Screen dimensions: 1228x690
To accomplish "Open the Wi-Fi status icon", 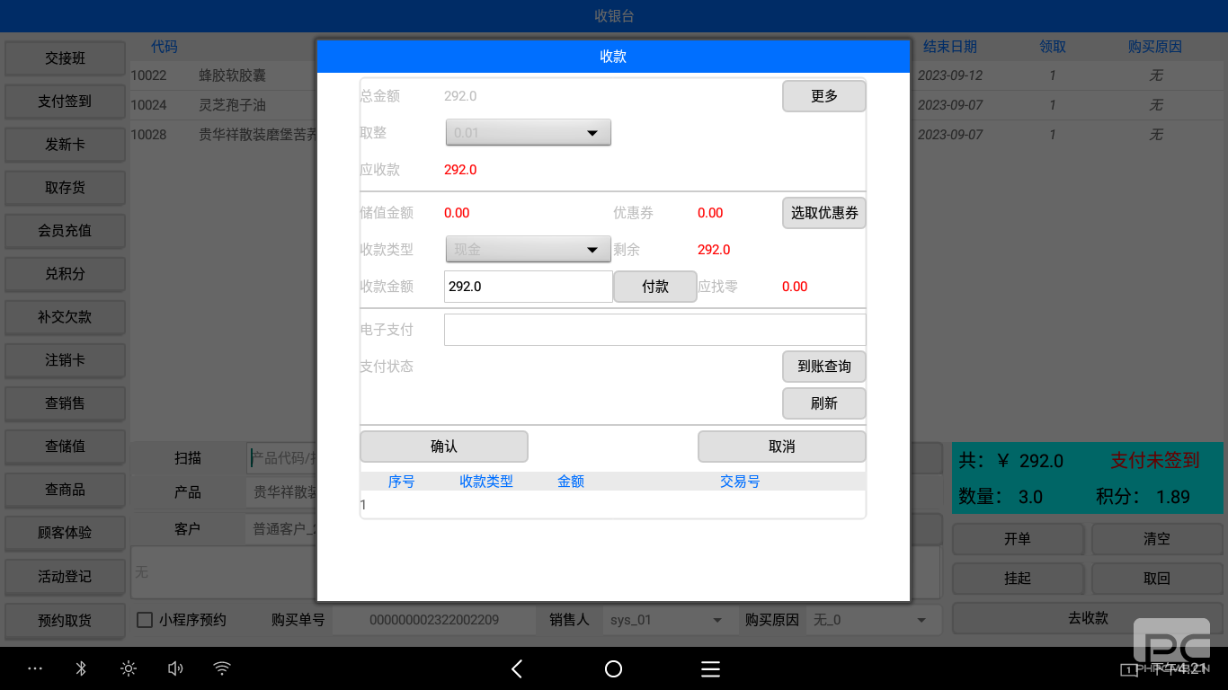I will pyautogui.click(x=222, y=668).
